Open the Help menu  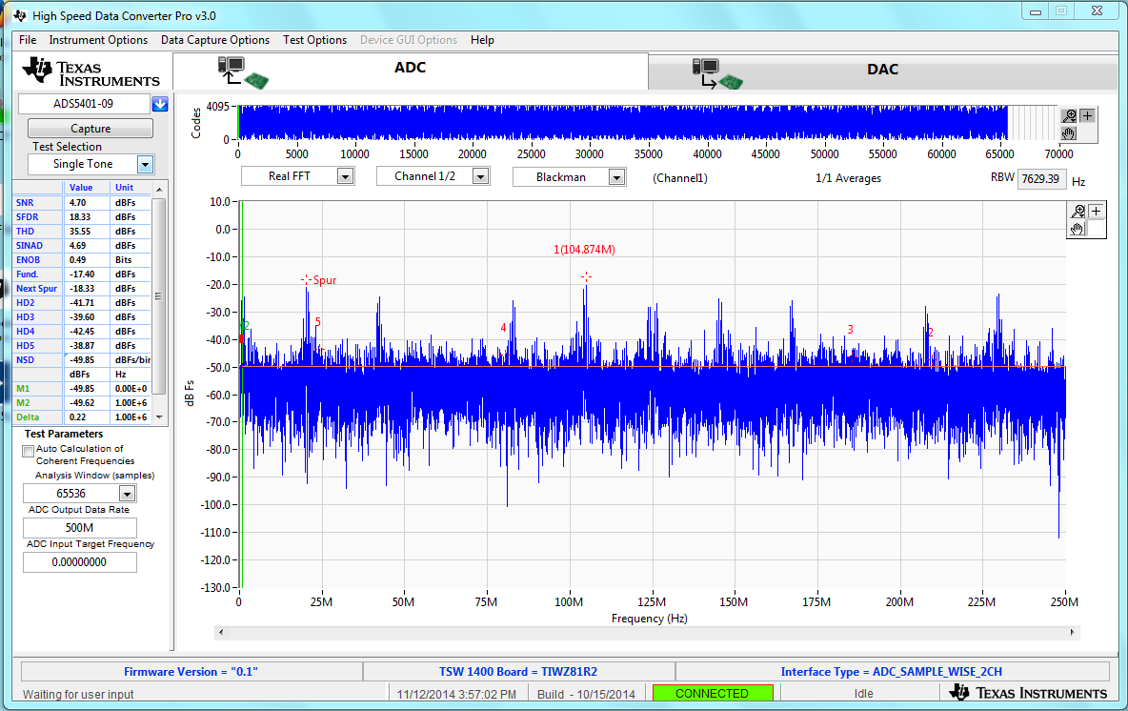482,40
